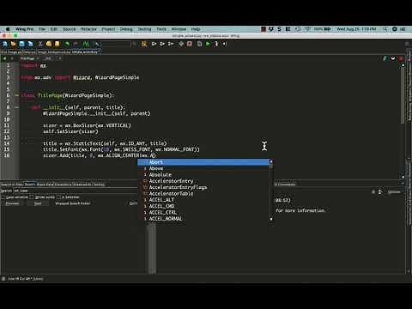
Task: Select ACCEL_NORMAL completion item
Action: pos(203,219)
